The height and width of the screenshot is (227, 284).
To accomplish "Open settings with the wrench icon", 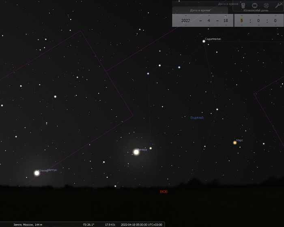I will click(278, 5).
